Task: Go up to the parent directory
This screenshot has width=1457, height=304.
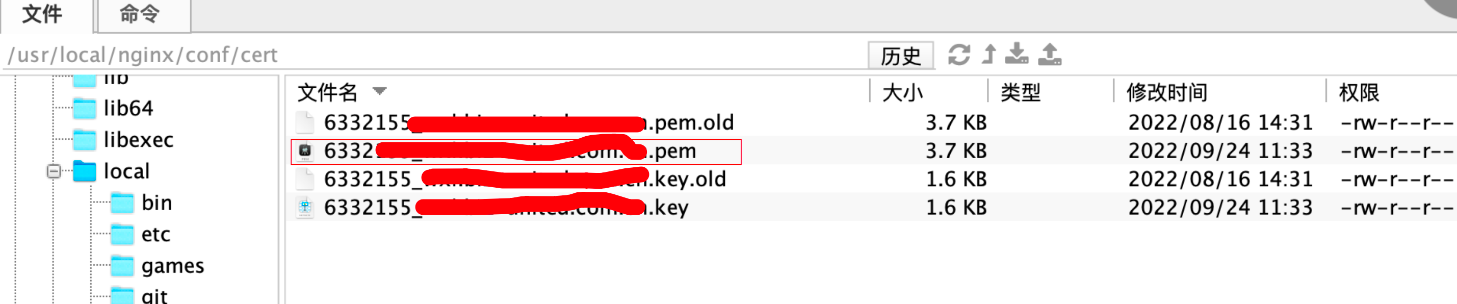Action: (989, 55)
